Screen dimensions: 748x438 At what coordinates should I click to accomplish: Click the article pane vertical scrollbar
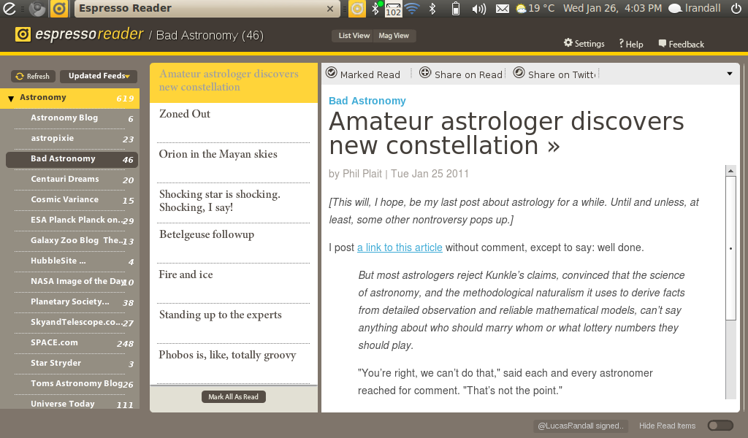[730, 248]
